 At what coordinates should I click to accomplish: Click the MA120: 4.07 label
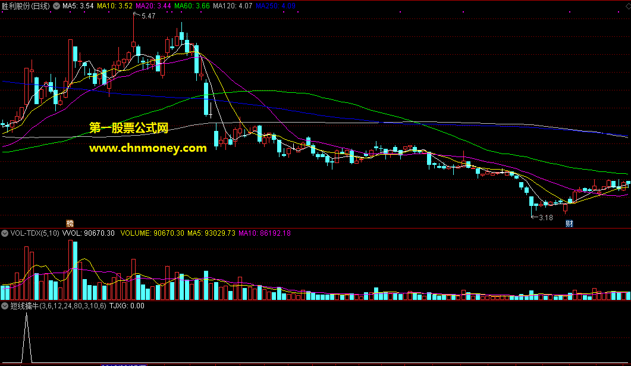[x=233, y=6]
